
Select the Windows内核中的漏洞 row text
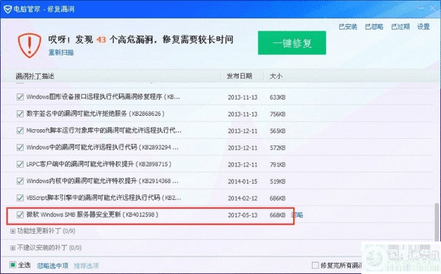pyautogui.click(x=102, y=181)
